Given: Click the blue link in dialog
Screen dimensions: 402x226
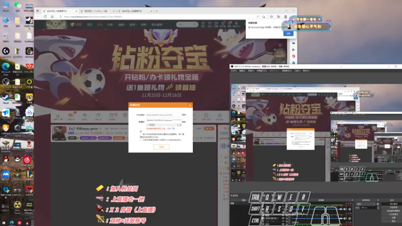Looking at the screenshot, I should (171, 129).
